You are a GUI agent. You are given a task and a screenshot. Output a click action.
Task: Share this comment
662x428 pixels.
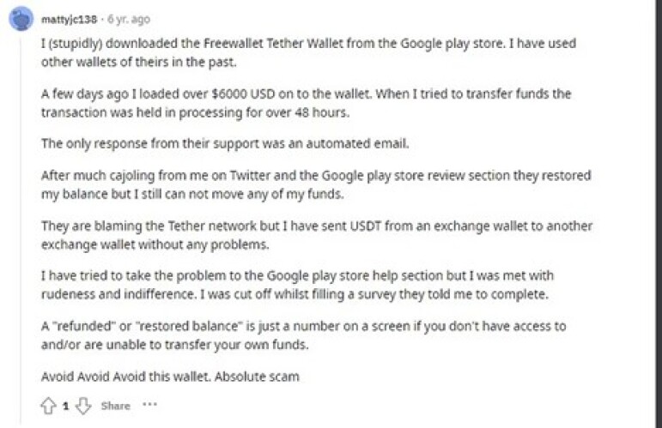click(116, 406)
